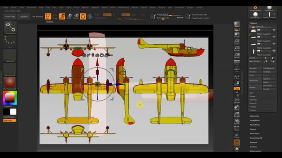The image size is (282, 158).
Task: Select the black secondary color swatch
Action: (6, 111)
